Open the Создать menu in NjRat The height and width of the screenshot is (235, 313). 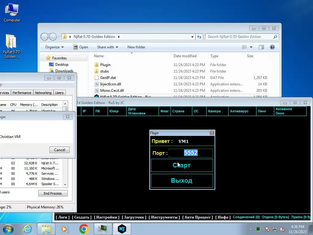tap(82, 217)
